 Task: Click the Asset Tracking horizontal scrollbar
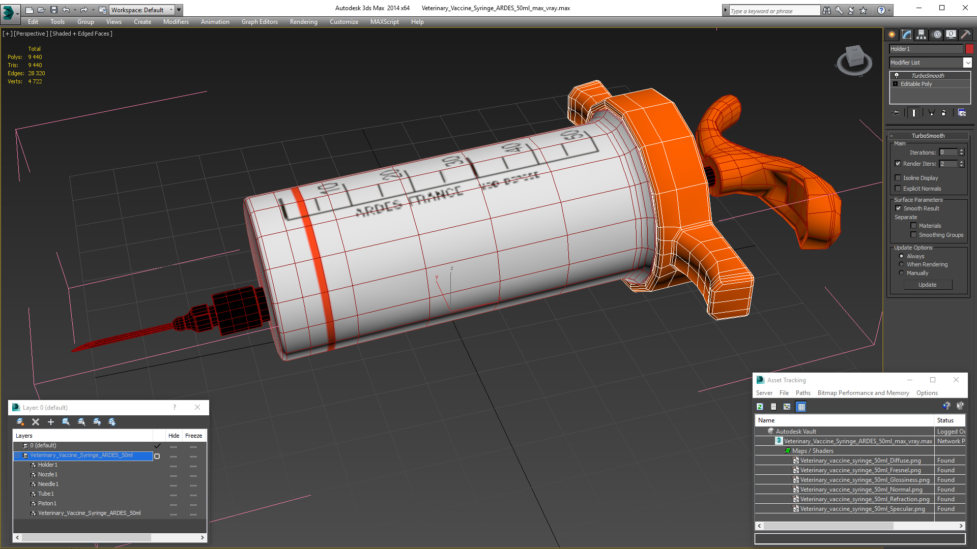click(x=860, y=526)
